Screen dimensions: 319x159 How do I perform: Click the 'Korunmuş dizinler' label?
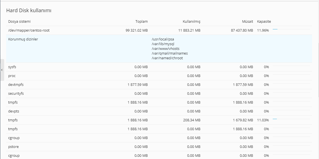pyautogui.click(x=23, y=39)
